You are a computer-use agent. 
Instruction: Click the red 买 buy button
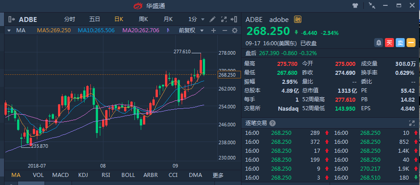pos(389,43)
